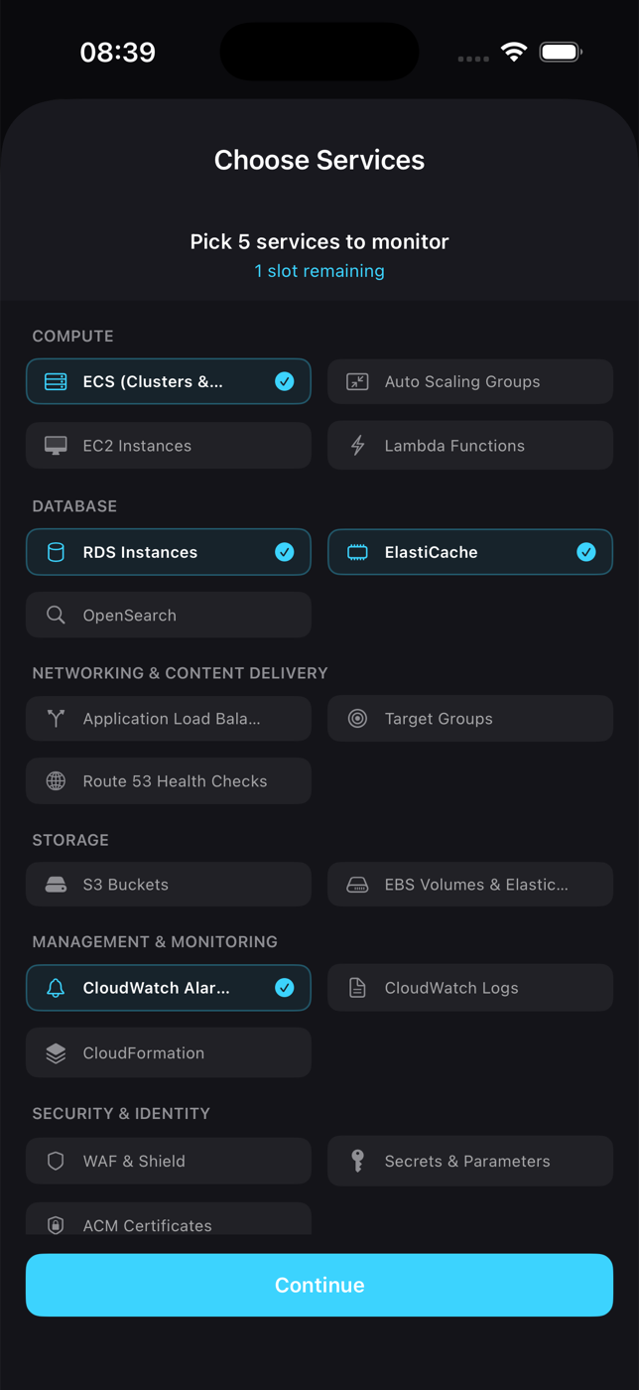Select the S3 Buckets service
The height and width of the screenshot is (1390, 639).
169,885
